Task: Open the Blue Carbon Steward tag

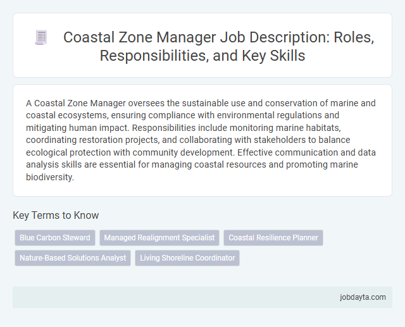Action: 55,238
